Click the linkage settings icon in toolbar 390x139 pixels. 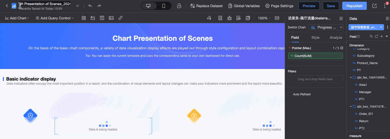click(x=209, y=18)
